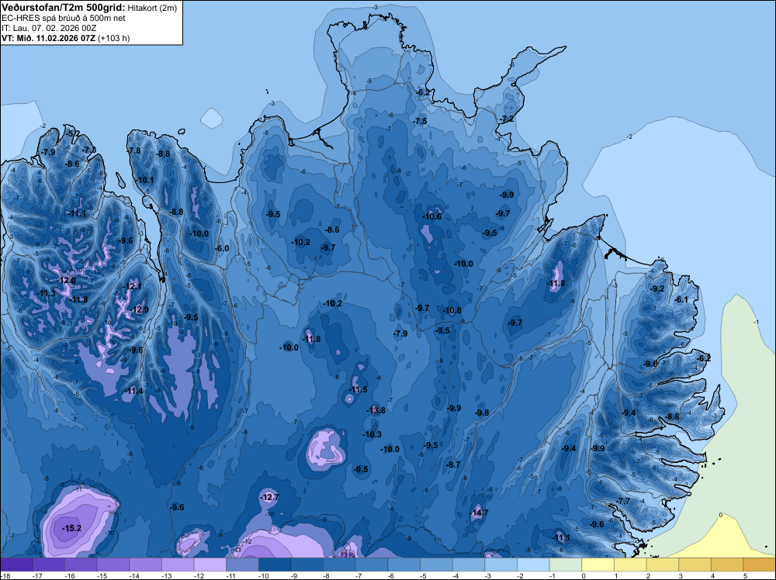Viewport: 776px width, 580px height.
Task: Click the legend swatch between -18 and -17
Action: coord(16,564)
